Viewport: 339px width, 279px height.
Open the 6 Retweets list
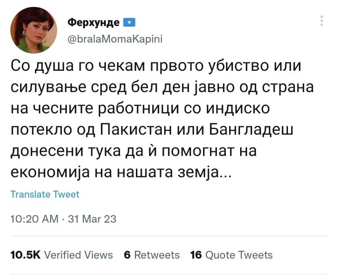tap(152, 255)
